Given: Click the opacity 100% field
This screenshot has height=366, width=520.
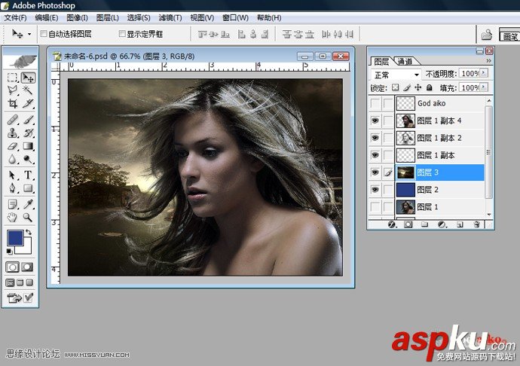Looking at the screenshot, I should click(x=470, y=73).
